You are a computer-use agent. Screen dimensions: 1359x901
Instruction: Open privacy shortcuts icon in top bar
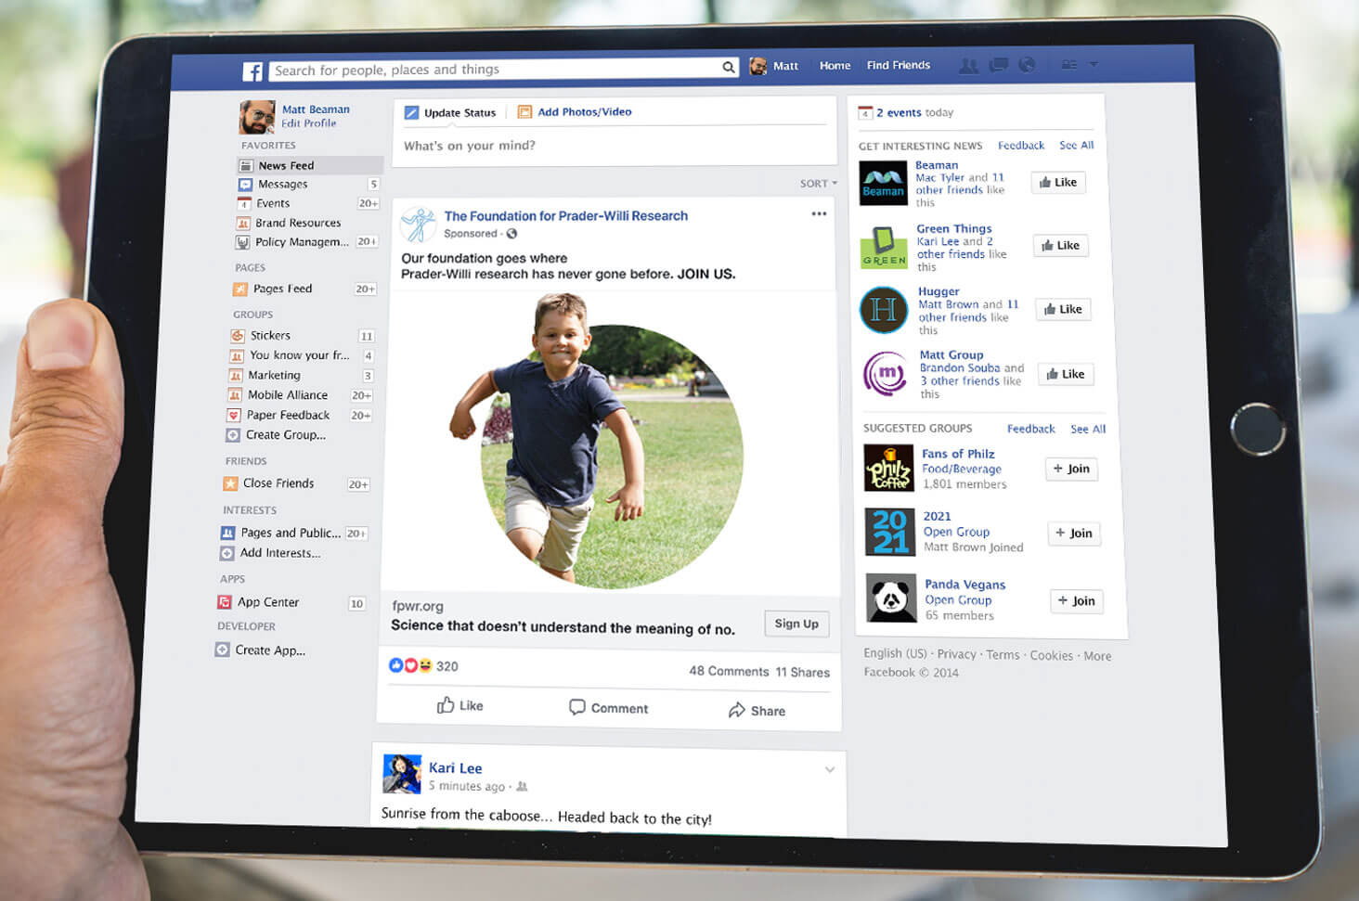coord(1069,65)
